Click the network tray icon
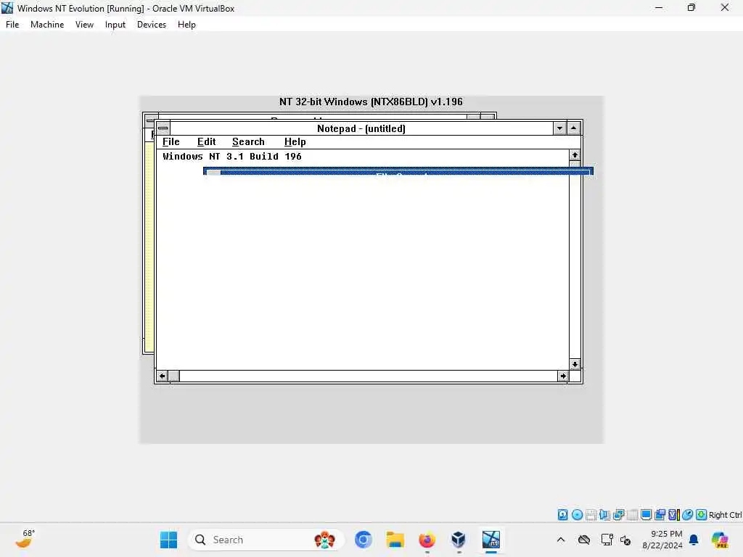743x557 pixels. pos(607,540)
